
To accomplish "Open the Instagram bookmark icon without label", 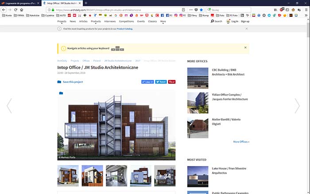I will tap(176, 15).
